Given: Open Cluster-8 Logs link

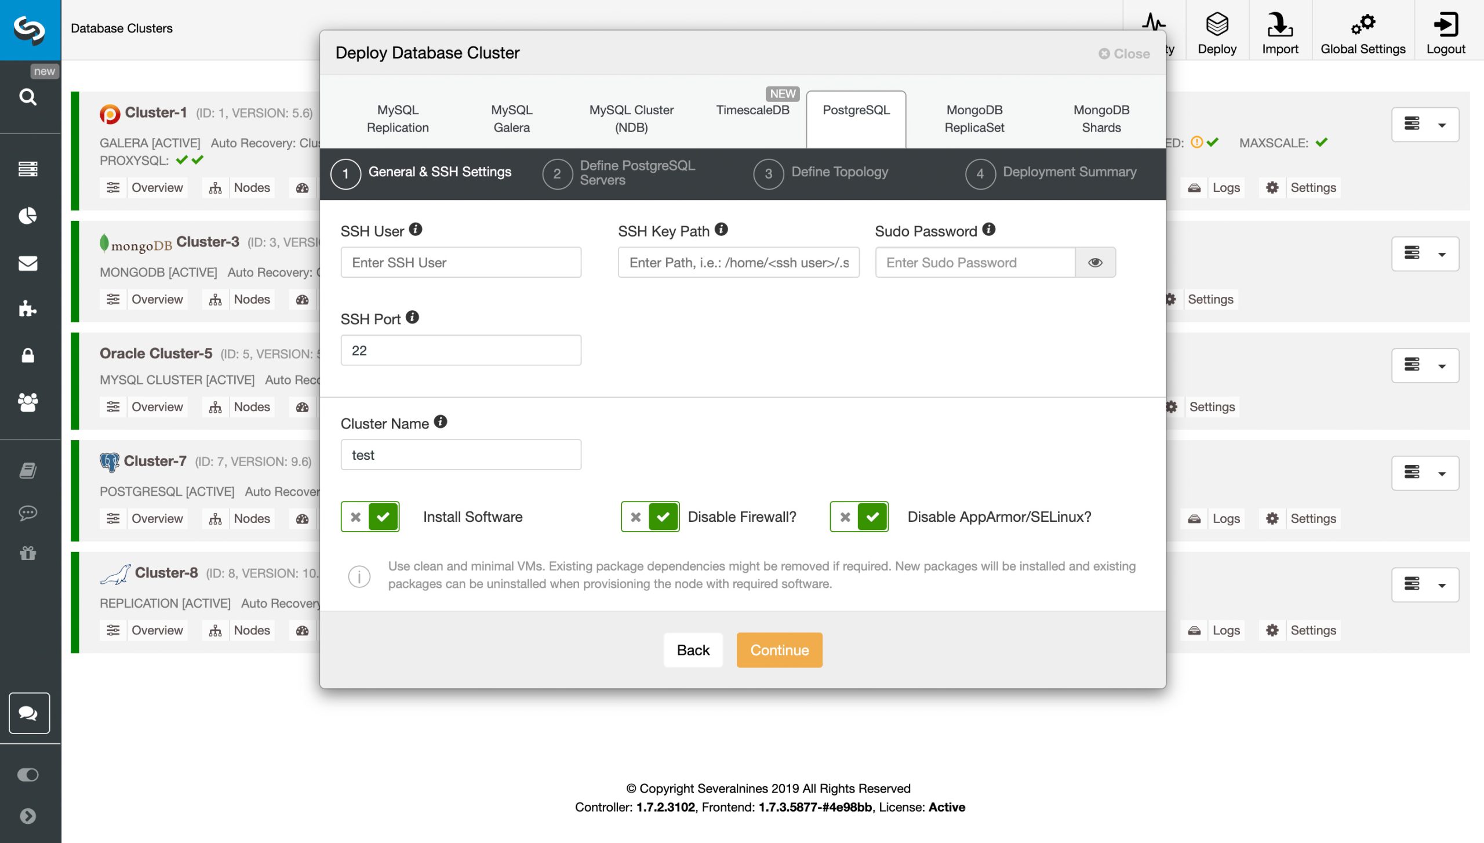Looking at the screenshot, I should pyautogui.click(x=1214, y=631).
